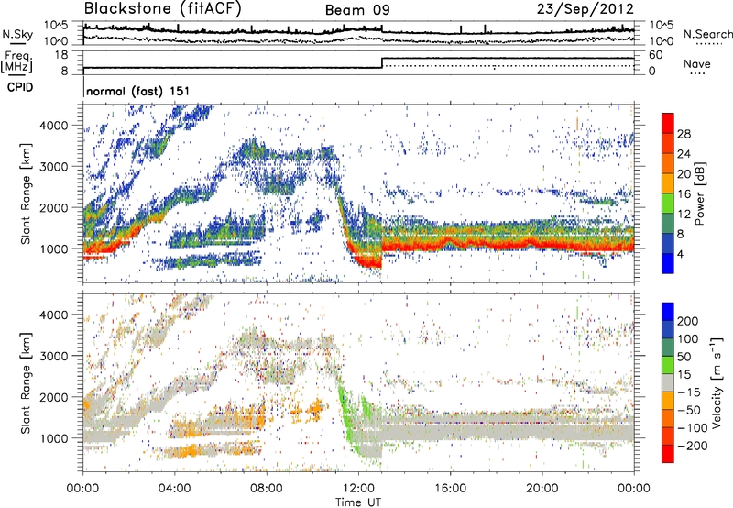Click the 'Freq. [MHz]' axis label
733x508 pixels.
click(16, 62)
